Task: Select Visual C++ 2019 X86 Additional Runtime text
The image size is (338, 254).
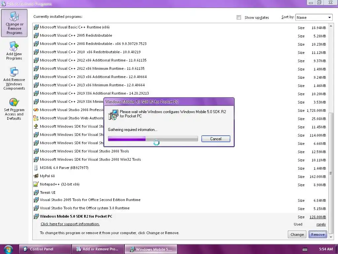Action: click(x=94, y=93)
